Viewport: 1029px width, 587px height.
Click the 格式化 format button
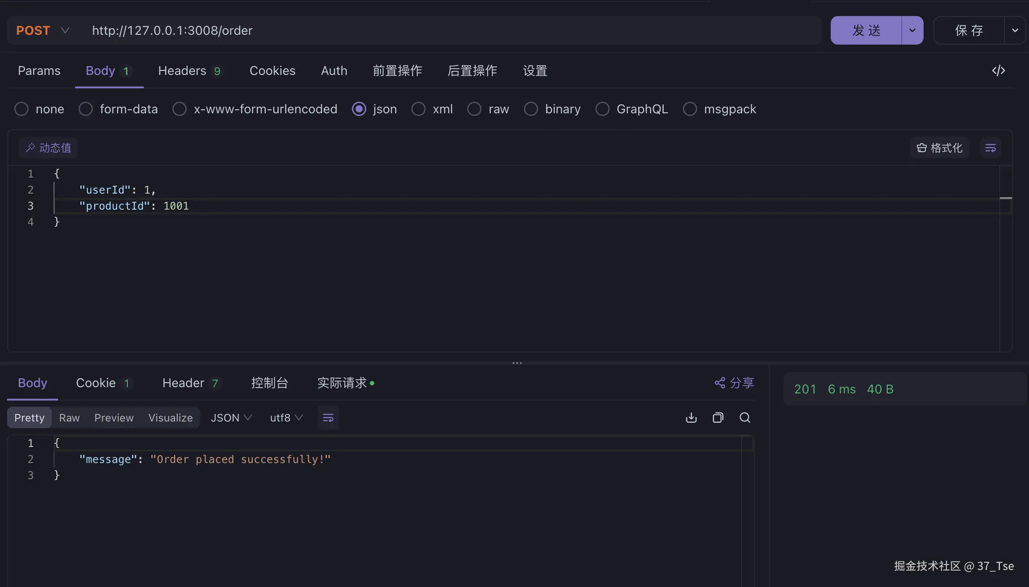[940, 148]
